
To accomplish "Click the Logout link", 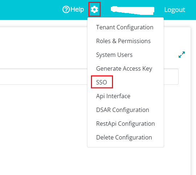I will pos(175,10).
